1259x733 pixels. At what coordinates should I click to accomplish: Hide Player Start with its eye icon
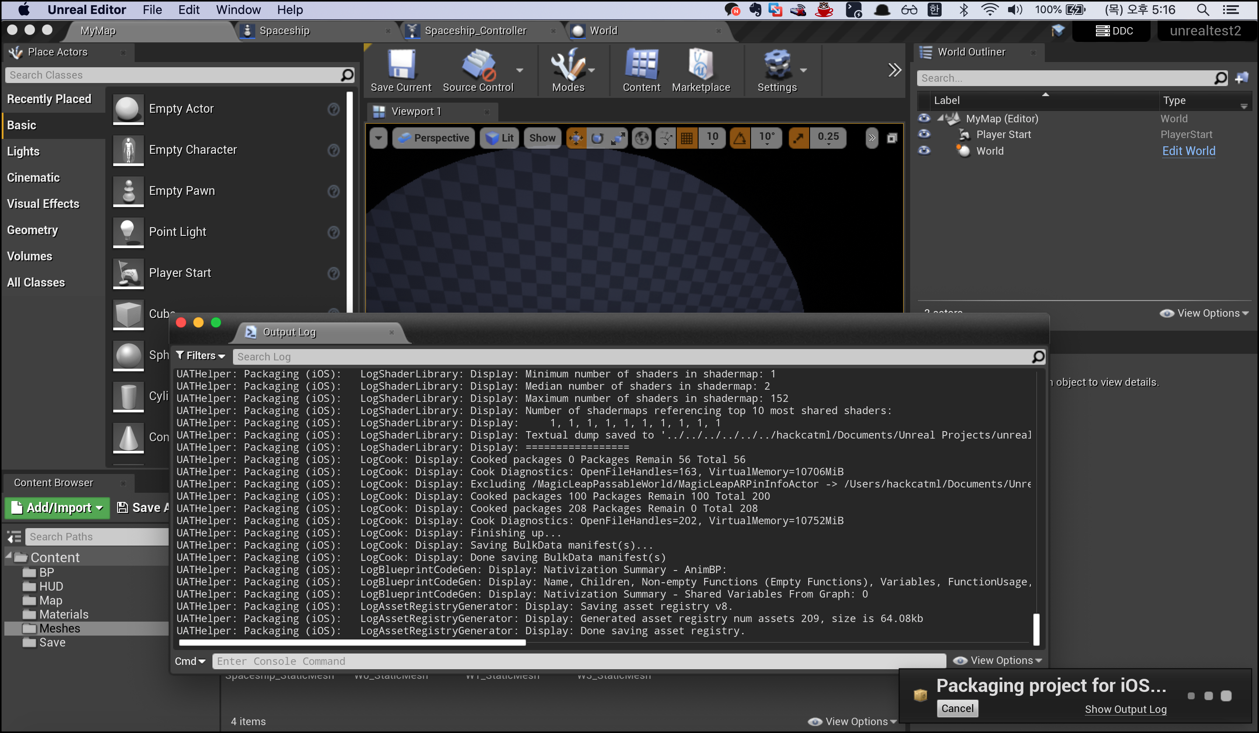click(924, 134)
